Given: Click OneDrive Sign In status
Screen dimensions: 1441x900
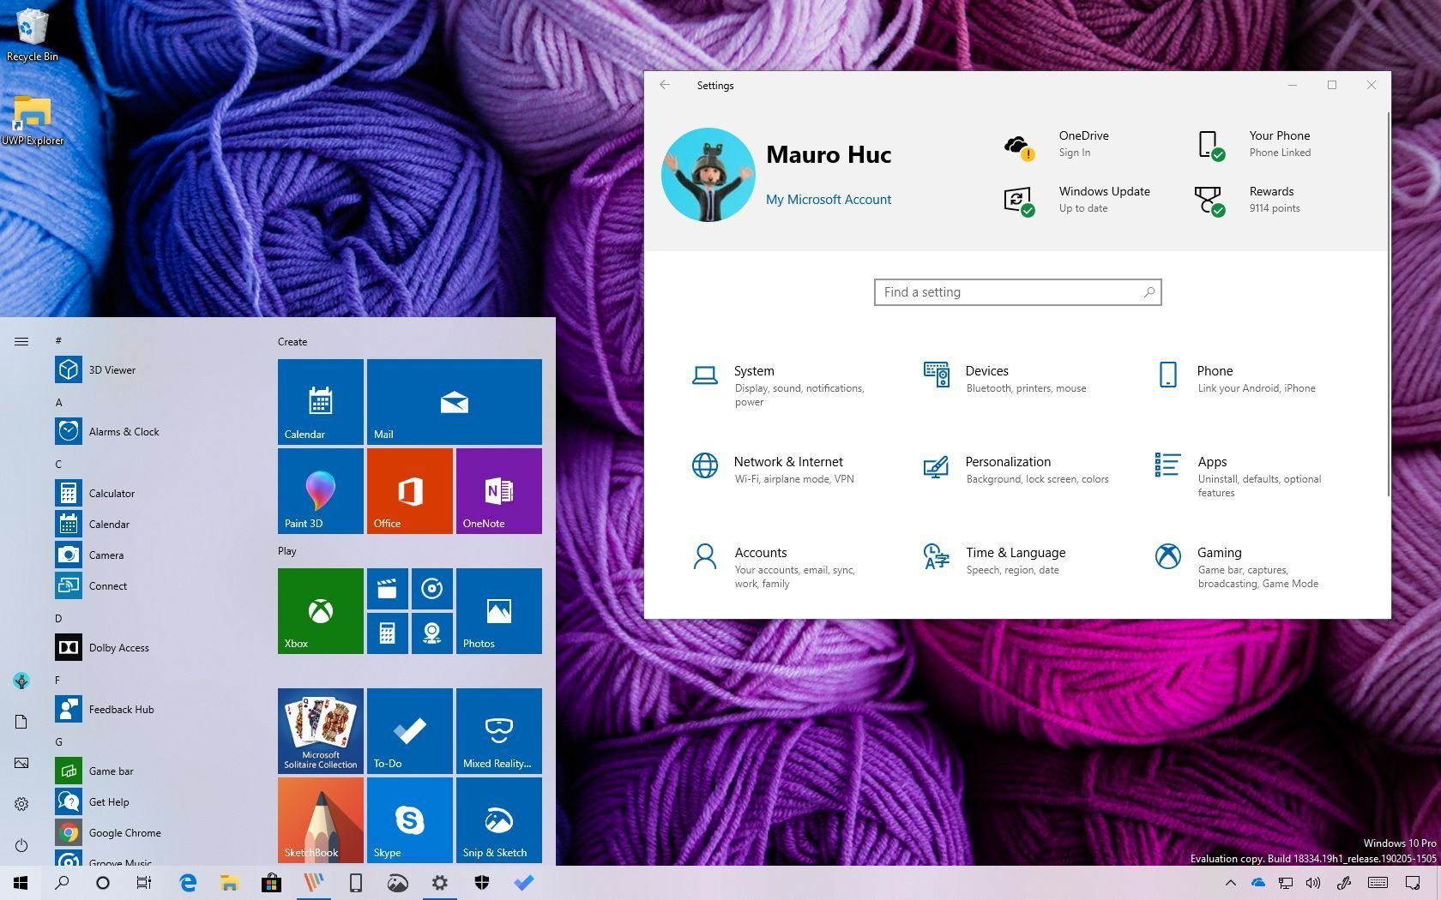Looking at the screenshot, I should (x=1057, y=144).
